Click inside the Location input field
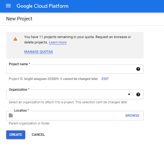Screen dimensions: 164x150 click(67, 116)
